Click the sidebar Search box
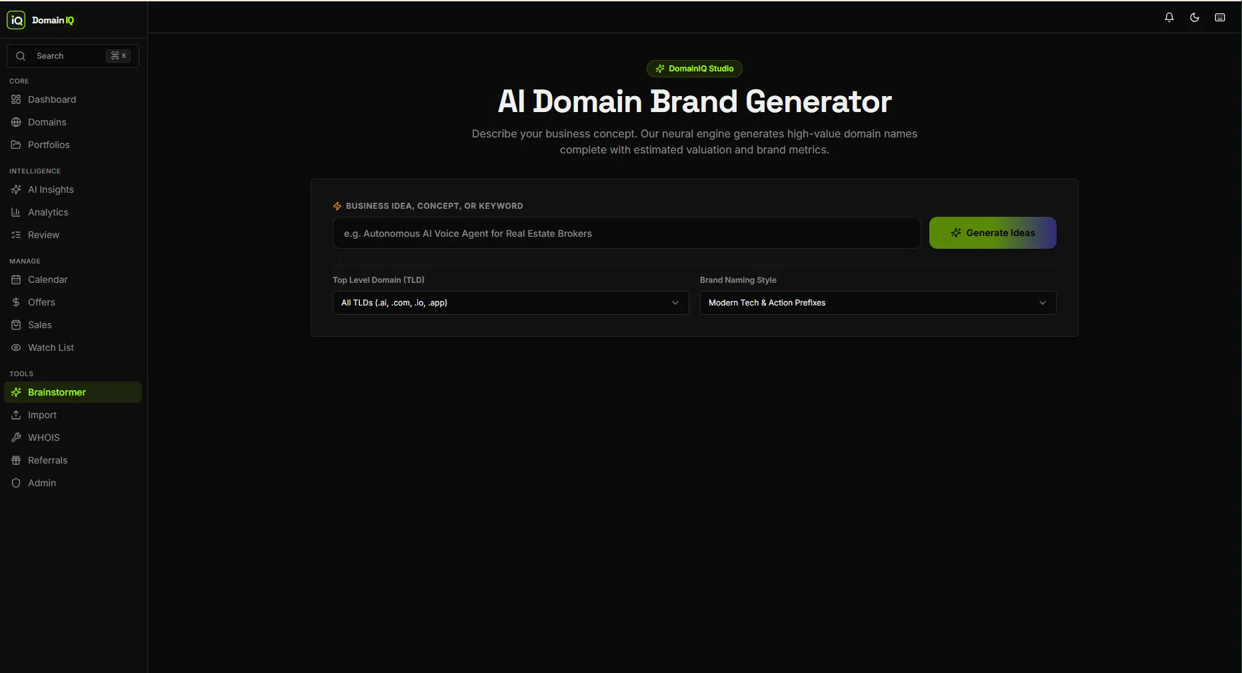Image resolution: width=1242 pixels, height=673 pixels. pyautogui.click(x=73, y=56)
